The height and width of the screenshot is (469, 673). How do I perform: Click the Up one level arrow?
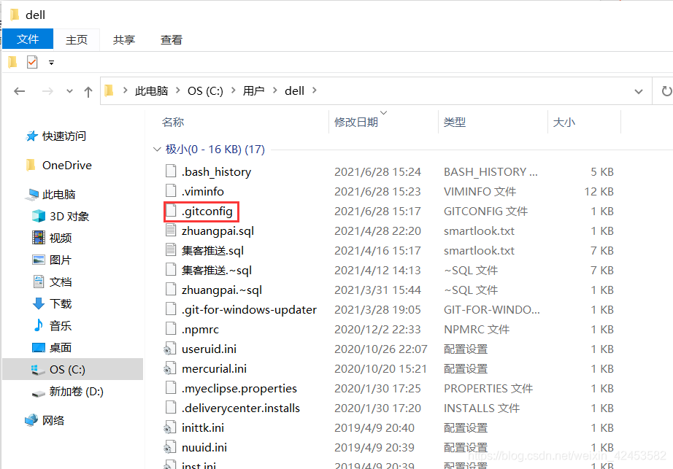tap(88, 90)
